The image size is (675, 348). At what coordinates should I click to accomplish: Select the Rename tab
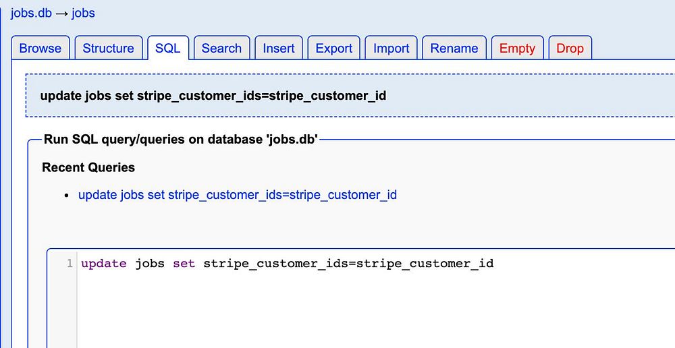pos(454,49)
